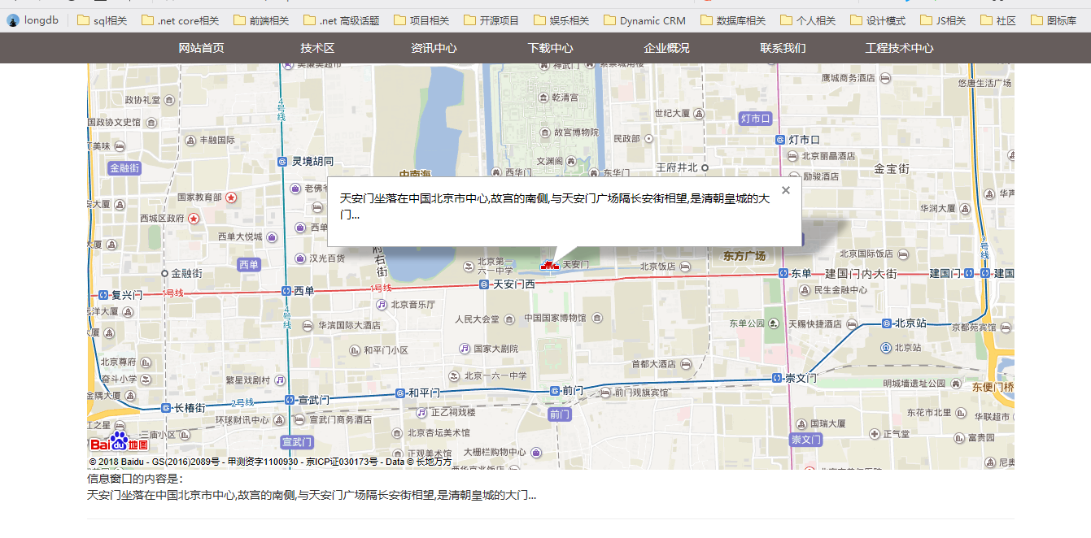Click the purple 灯市口 area label
Image resolution: width=1091 pixels, height=538 pixels.
pos(756,119)
